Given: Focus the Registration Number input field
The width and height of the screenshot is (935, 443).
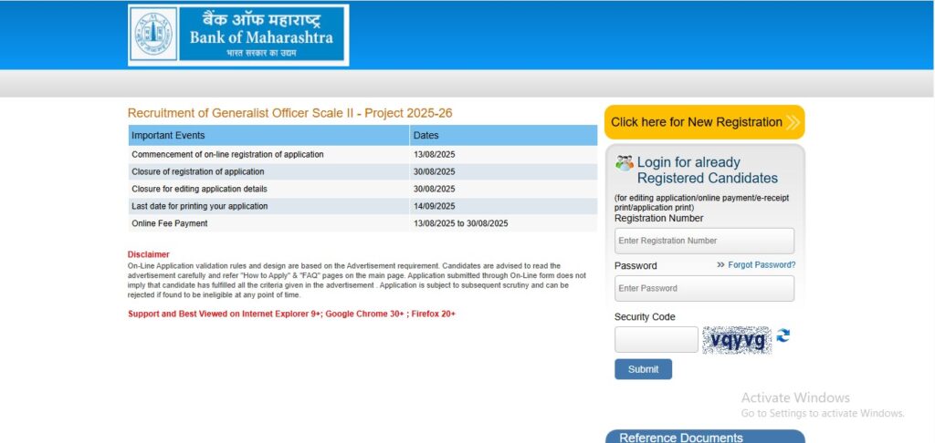Looking at the screenshot, I should [x=704, y=241].
